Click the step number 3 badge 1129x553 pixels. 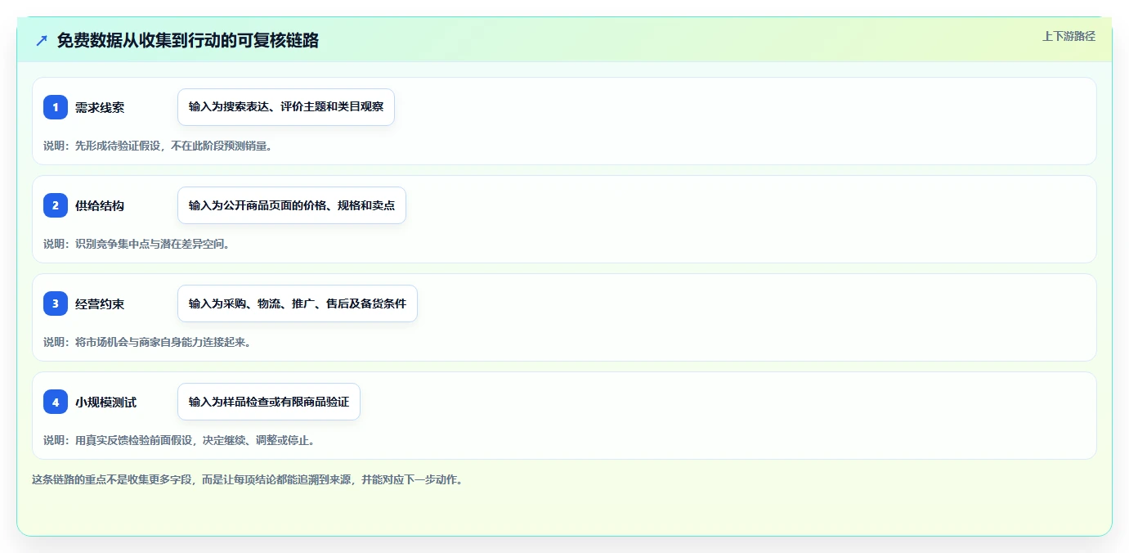pos(56,303)
